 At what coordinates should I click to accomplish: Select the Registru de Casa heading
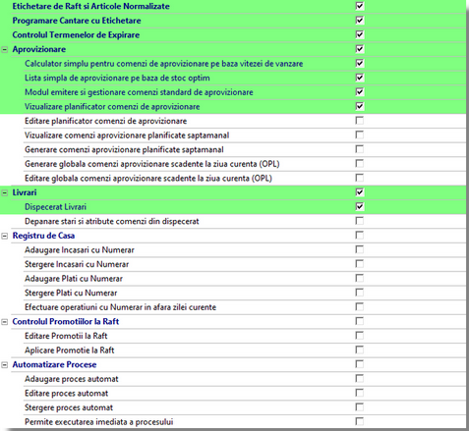click(x=43, y=236)
